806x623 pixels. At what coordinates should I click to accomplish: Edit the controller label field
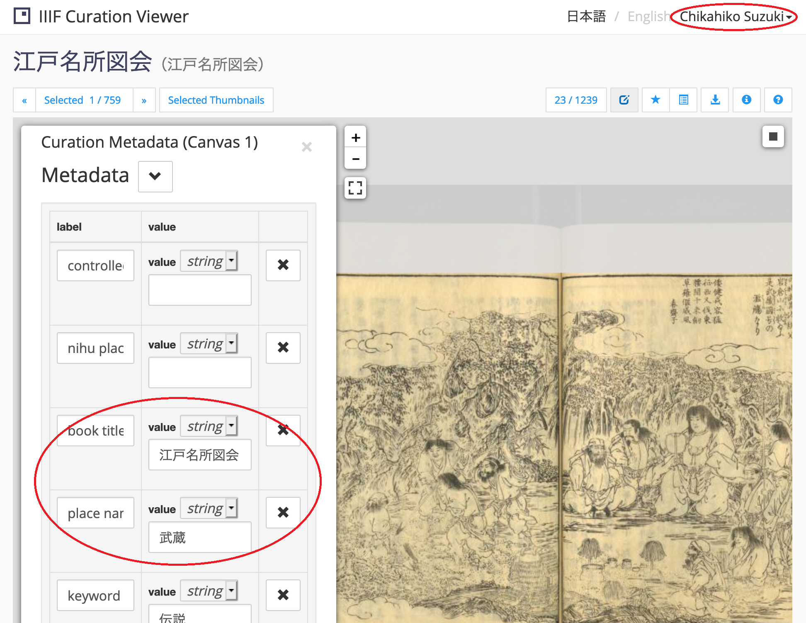click(x=95, y=265)
